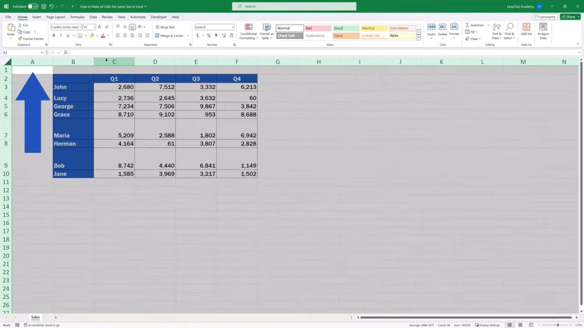This screenshot has width=584, height=328.
Task: Click the Sort & Filter icon
Action: 496,27
